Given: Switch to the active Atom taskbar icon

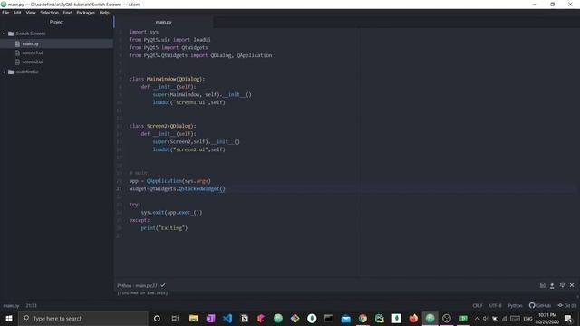Looking at the screenshot, I should tap(430, 318).
